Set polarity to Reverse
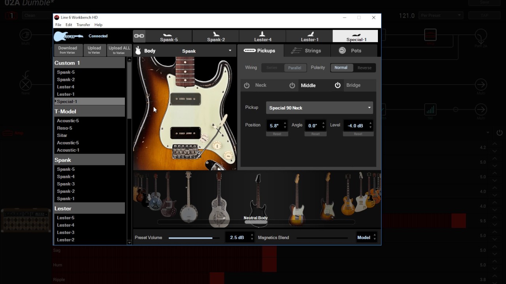This screenshot has height=284, width=506. (364, 68)
